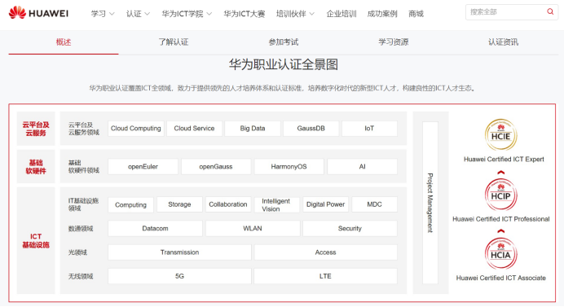Open the Collaboration certification
564x307 pixels.
(228, 204)
